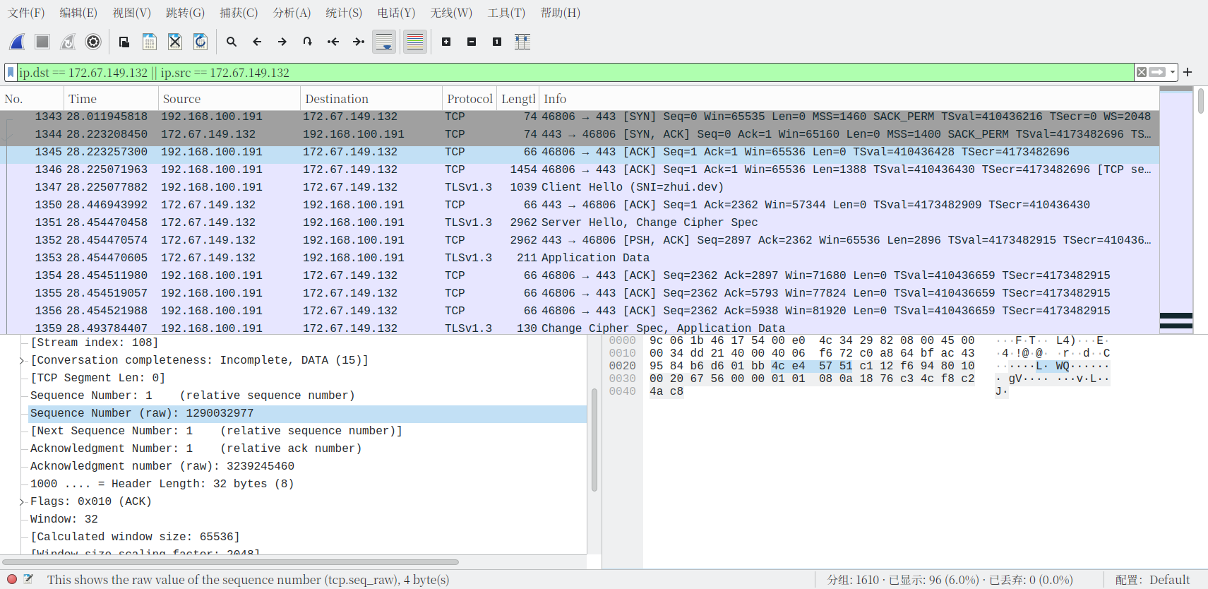
Task: Click the display filter expression field
Action: point(565,72)
